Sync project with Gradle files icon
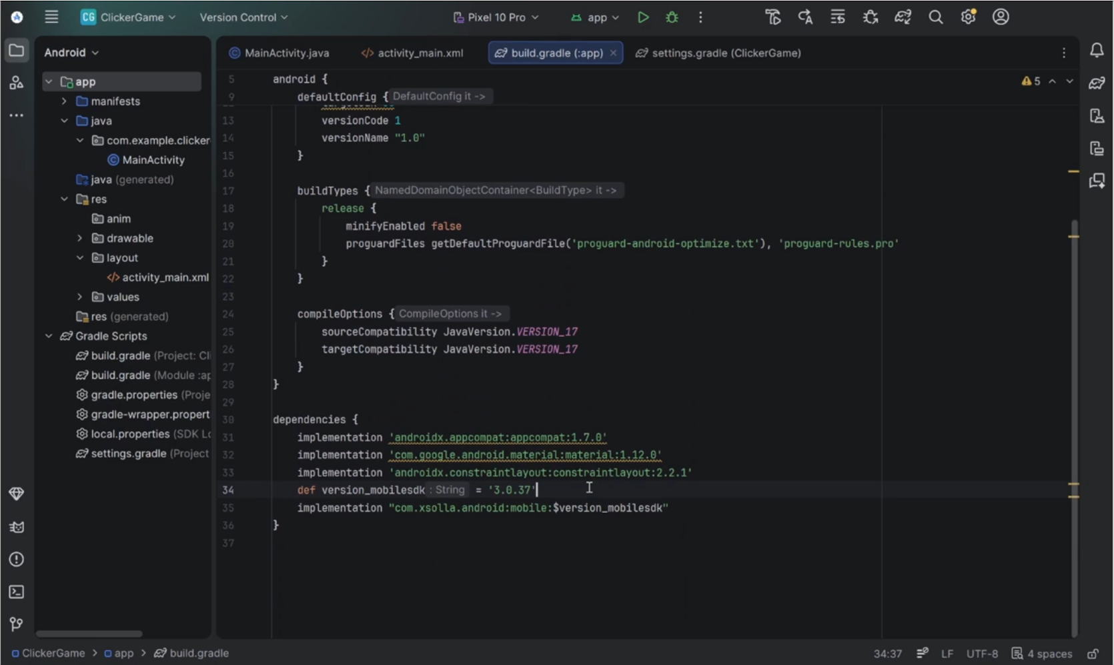The height and width of the screenshot is (665, 1114). tap(903, 17)
